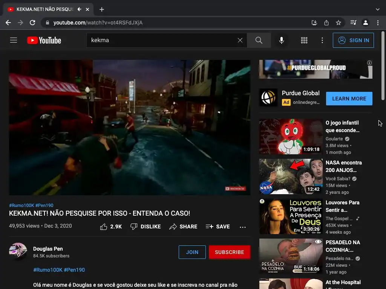
Task: Join the Douglas Pen channel
Action: 192,252
